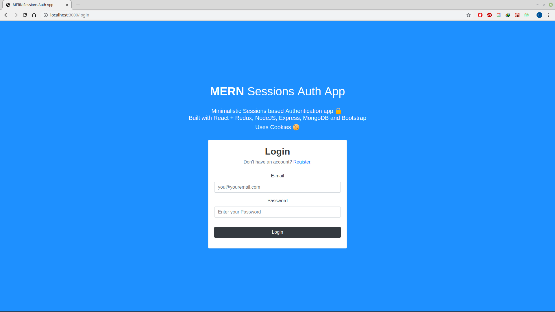Viewport: 555px width, 312px height.
Task: Reload the login page
Action: (25, 15)
